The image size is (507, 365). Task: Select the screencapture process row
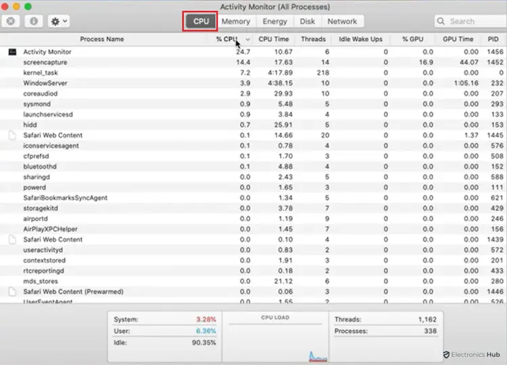(254, 62)
